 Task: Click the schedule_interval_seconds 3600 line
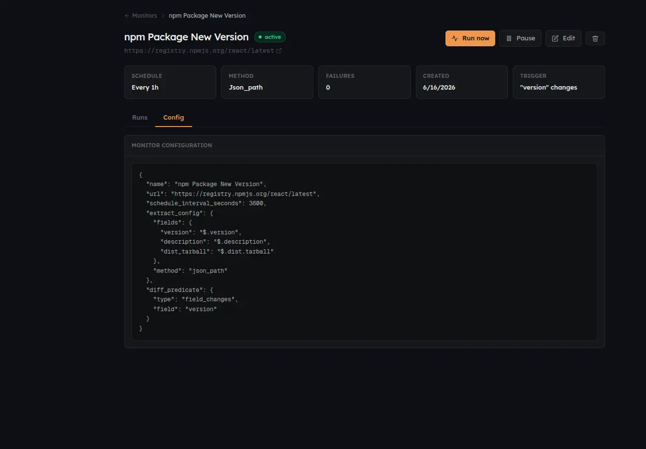[x=206, y=203]
